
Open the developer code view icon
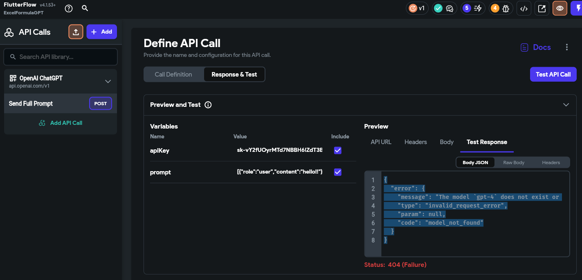pyautogui.click(x=524, y=8)
